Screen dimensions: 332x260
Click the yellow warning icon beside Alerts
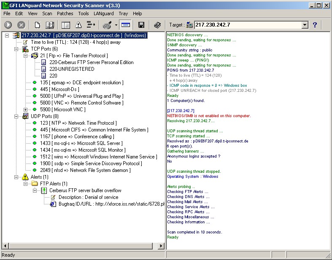click(25, 177)
